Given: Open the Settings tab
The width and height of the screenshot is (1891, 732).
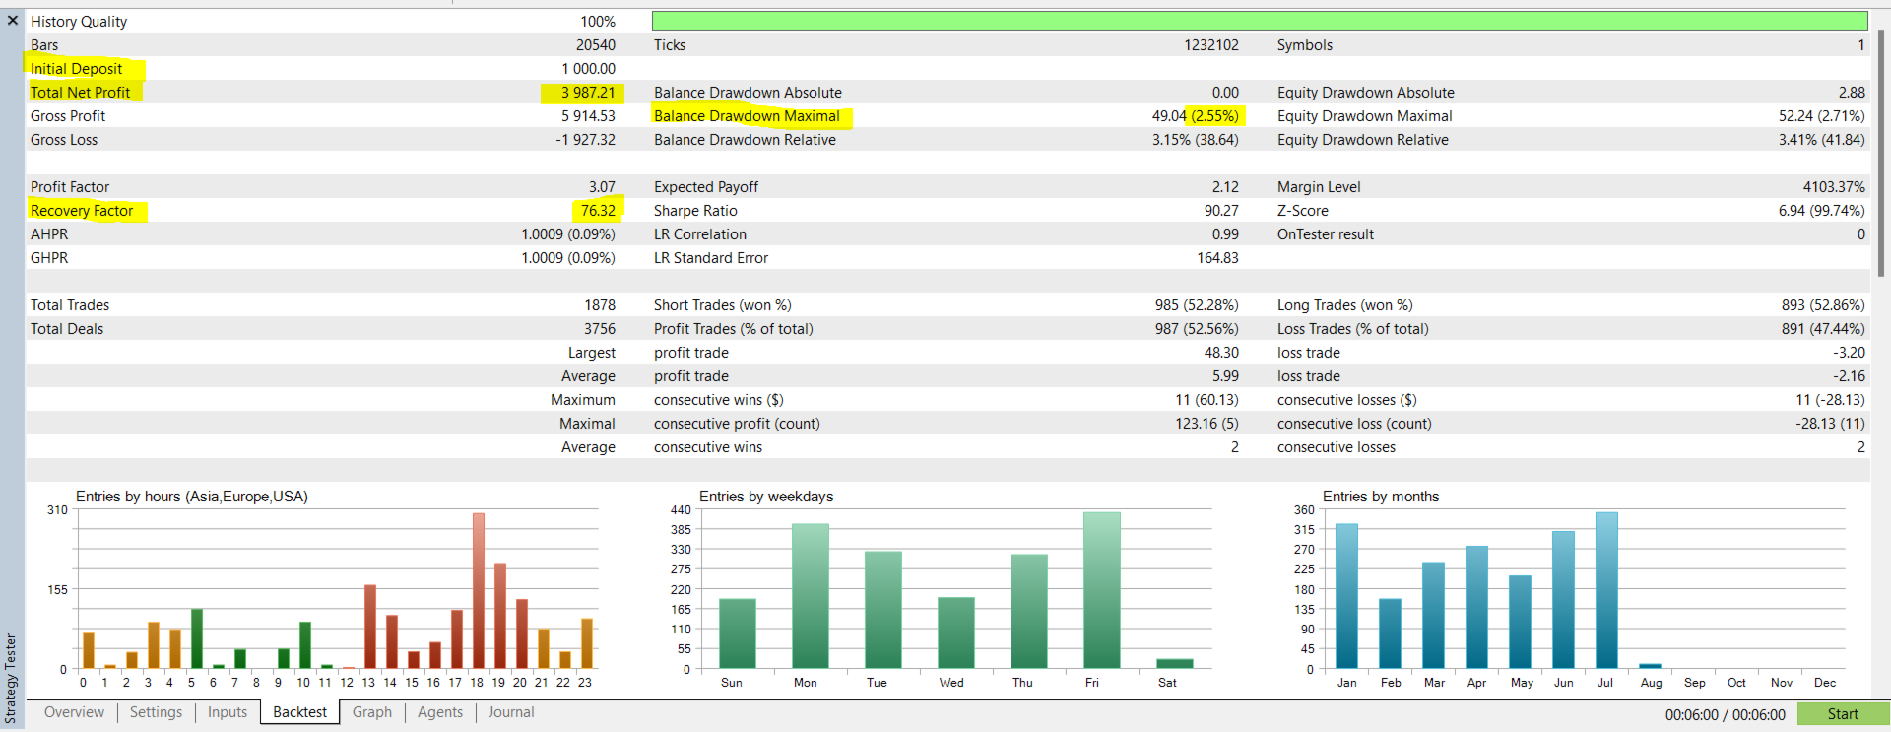Looking at the screenshot, I should click(156, 712).
